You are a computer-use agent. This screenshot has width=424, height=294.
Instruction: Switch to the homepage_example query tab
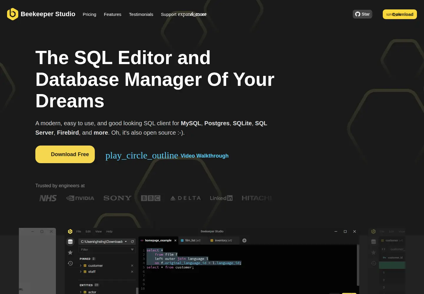[x=158, y=240]
